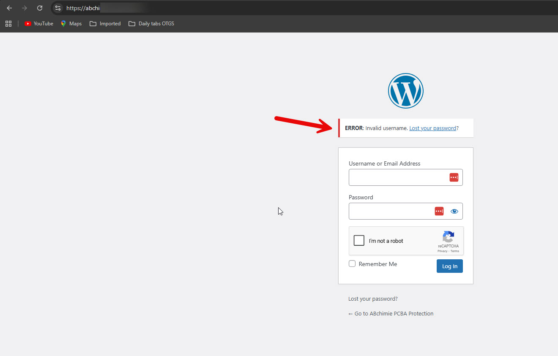
Task: Open the Maps bookmark
Action: [71, 24]
